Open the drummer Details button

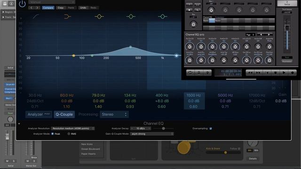point(253,159)
